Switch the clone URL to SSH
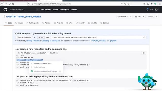This screenshot has width=162, height=91. tap(47, 37)
